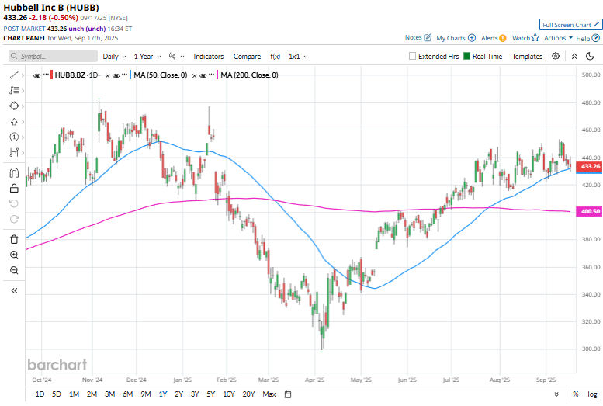Redo the last chart action
Screen dimensions: 603x406
pyautogui.click(x=14, y=219)
